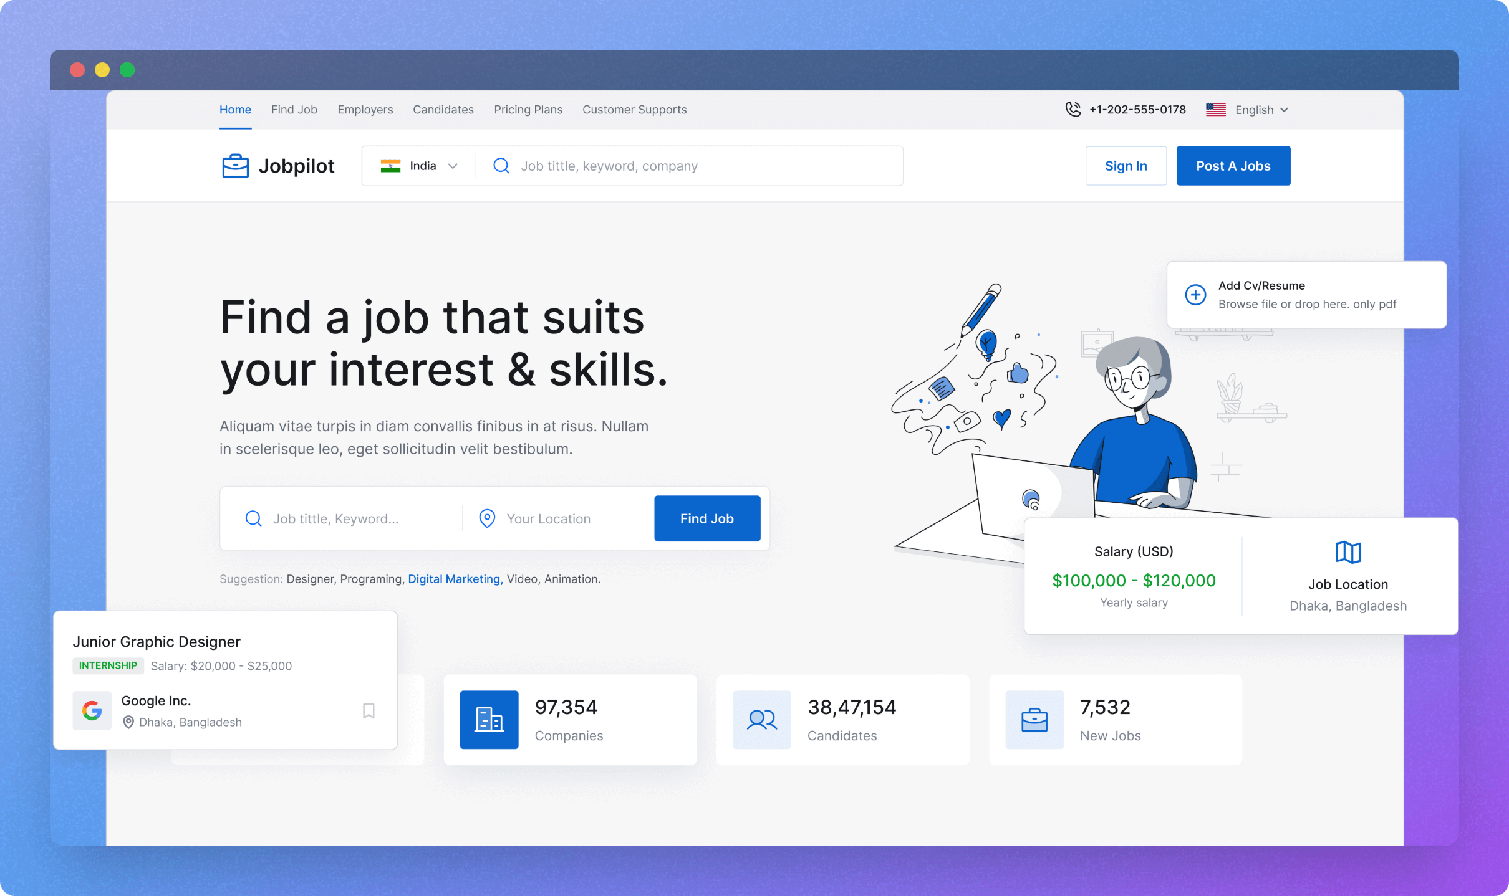Click the Sign In button
The height and width of the screenshot is (896, 1509).
[1125, 165]
